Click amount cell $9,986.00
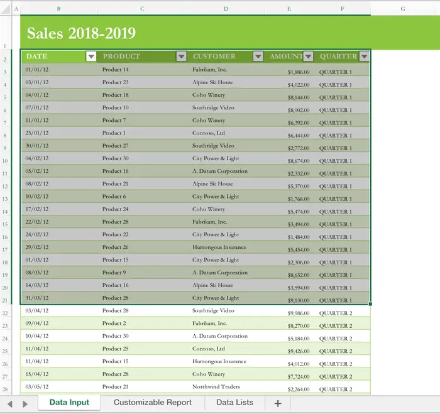The height and width of the screenshot is (414, 440). click(299, 313)
